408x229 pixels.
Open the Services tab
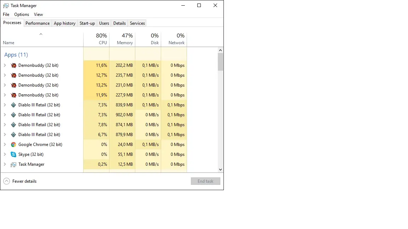pyautogui.click(x=137, y=23)
